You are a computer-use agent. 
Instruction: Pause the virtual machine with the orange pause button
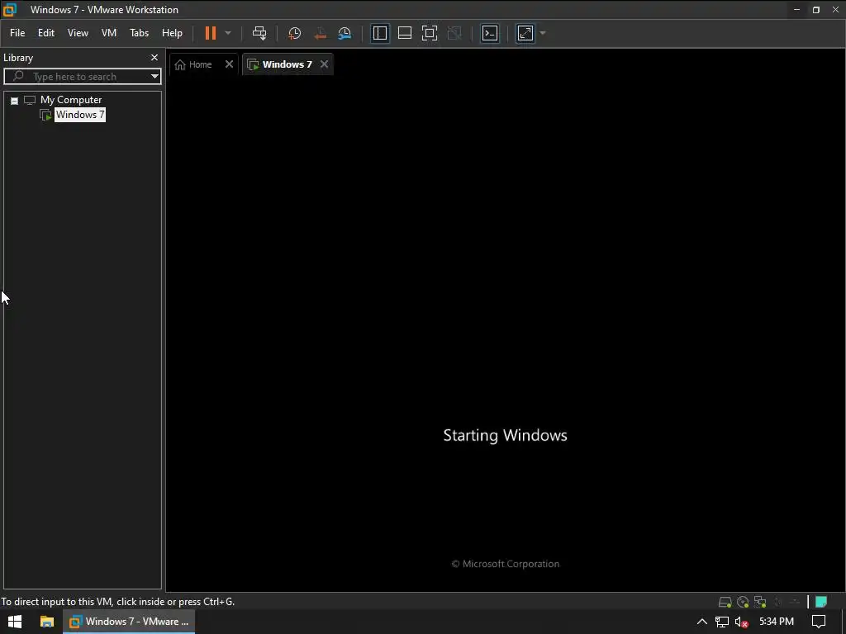point(211,33)
